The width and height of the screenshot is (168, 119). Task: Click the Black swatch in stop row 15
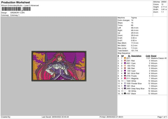(125, 93)
